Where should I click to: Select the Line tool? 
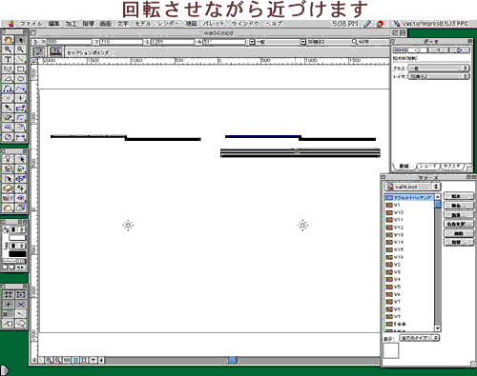click(x=20, y=59)
